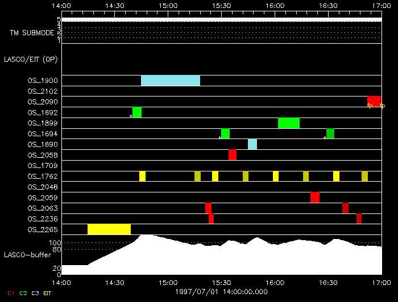This screenshot has height=302, width=398.
Task: Click the cyan block in OS_1690 row
Action: [x=252, y=144]
